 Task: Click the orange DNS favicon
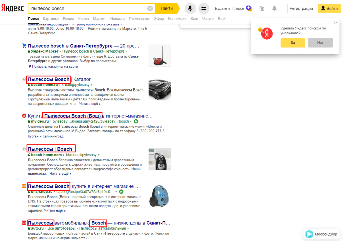[24, 186]
